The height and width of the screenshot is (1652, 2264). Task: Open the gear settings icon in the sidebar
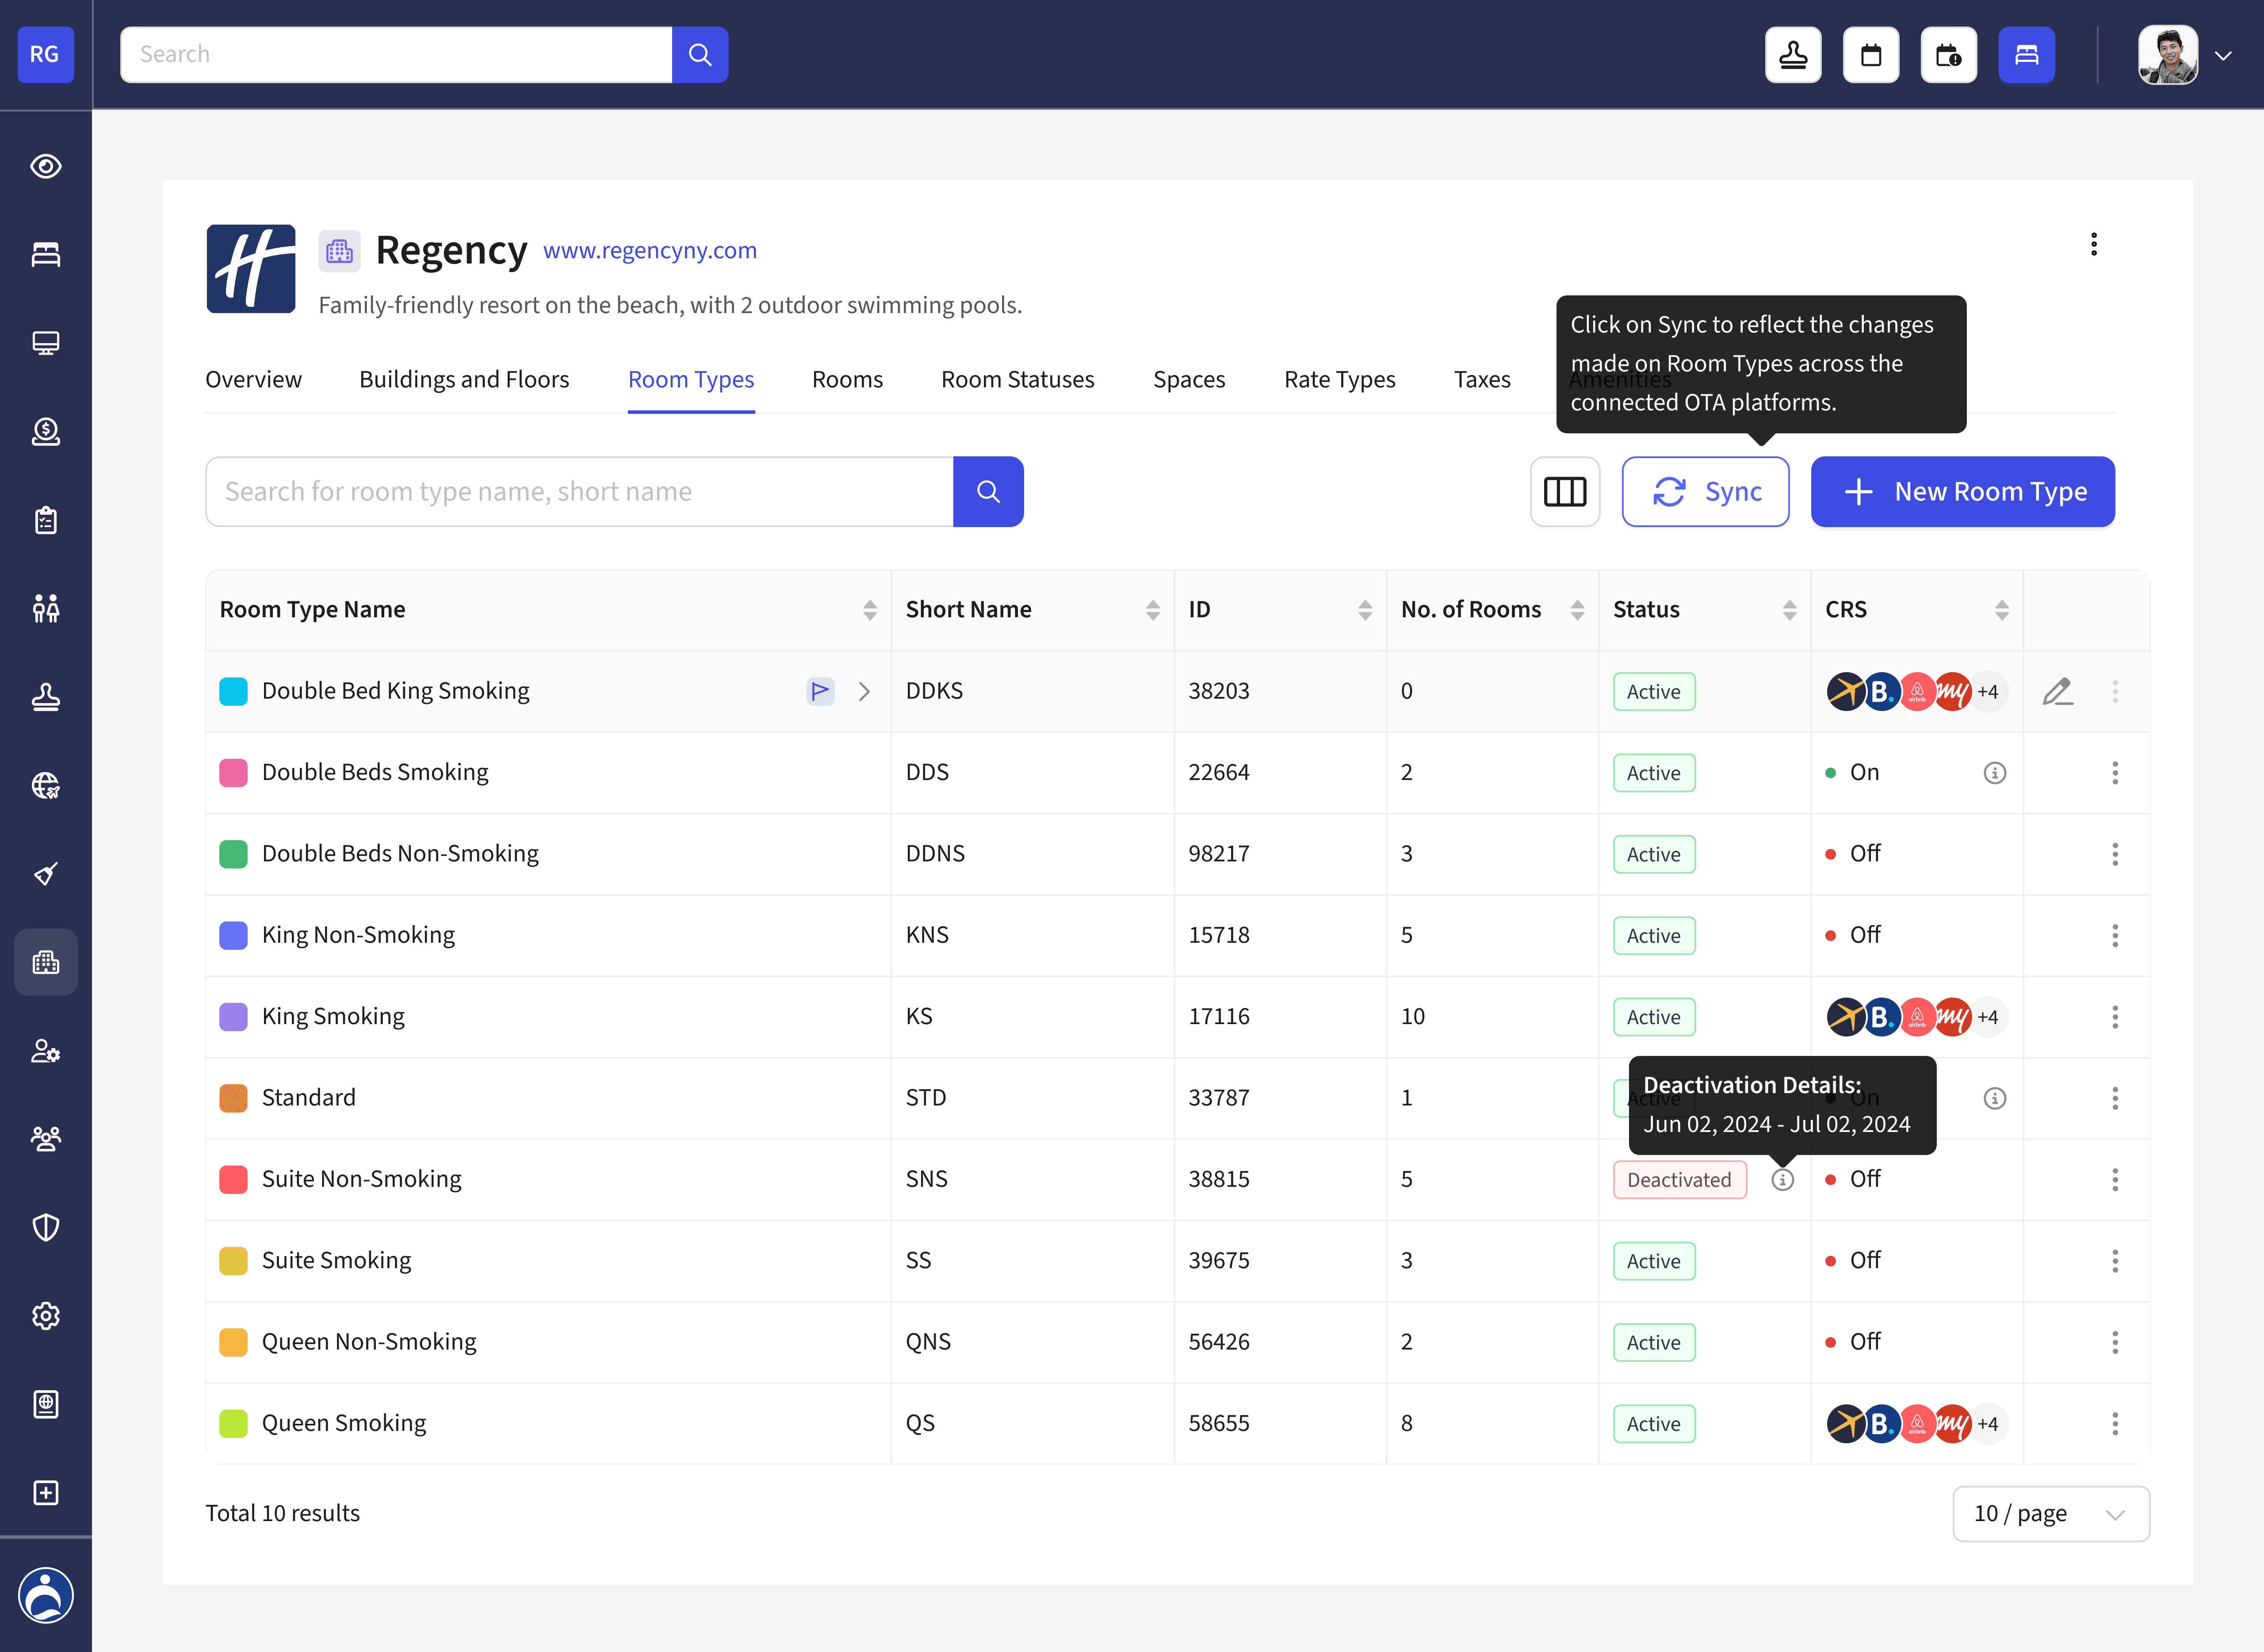(46, 1316)
